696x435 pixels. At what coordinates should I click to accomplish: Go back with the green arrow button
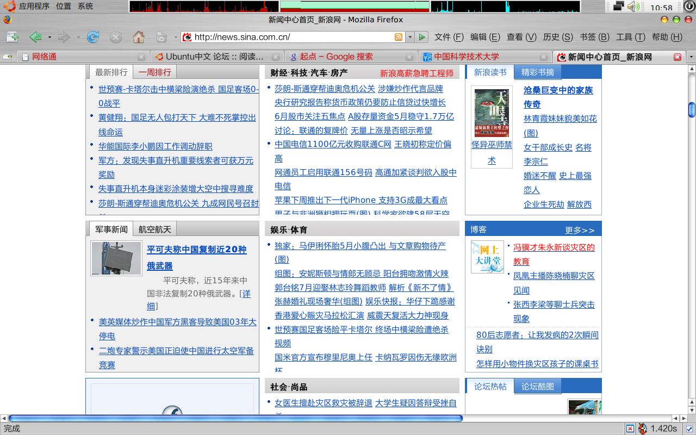coord(35,37)
